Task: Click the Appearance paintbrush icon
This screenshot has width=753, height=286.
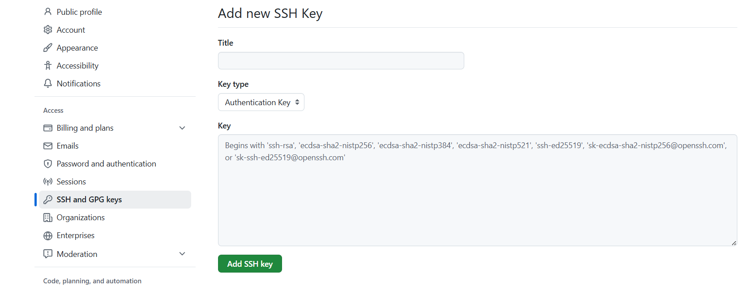Action: coord(48,47)
